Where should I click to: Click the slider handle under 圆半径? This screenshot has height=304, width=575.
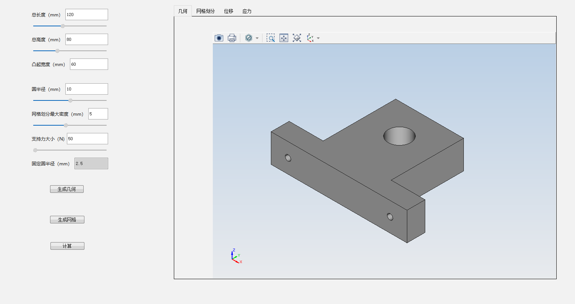(x=70, y=100)
